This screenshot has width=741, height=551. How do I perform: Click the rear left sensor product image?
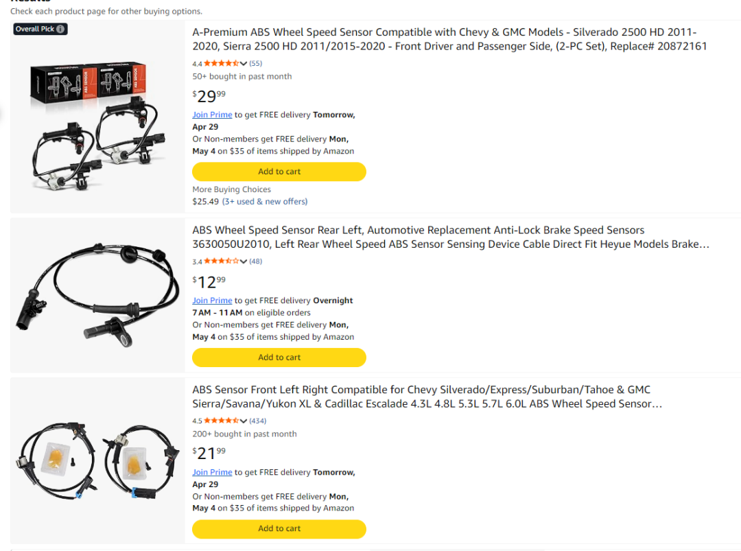point(97,296)
